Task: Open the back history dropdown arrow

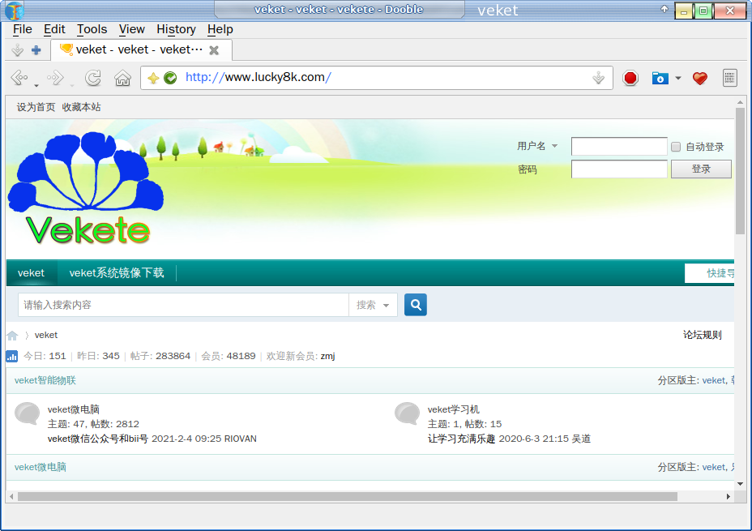Action: coord(36,86)
